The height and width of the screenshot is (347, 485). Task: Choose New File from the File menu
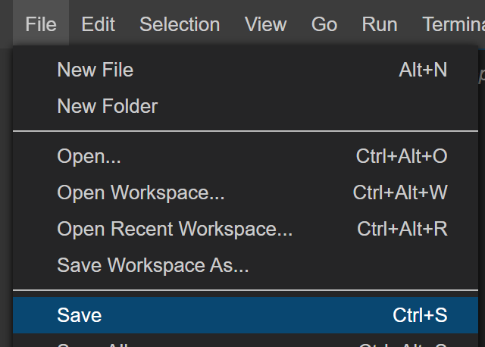tap(246, 70)
